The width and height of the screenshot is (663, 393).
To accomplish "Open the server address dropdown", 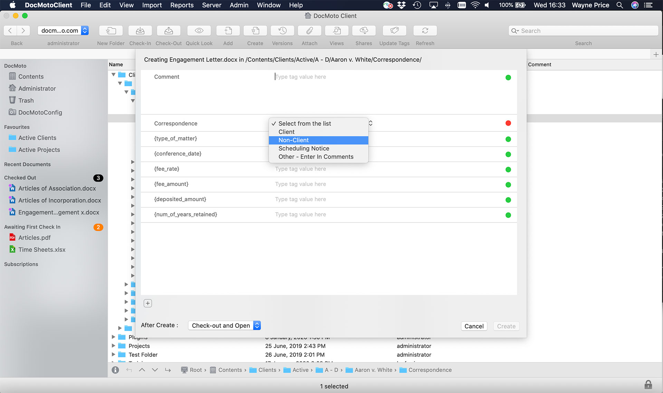I will [x=63, y=31].
